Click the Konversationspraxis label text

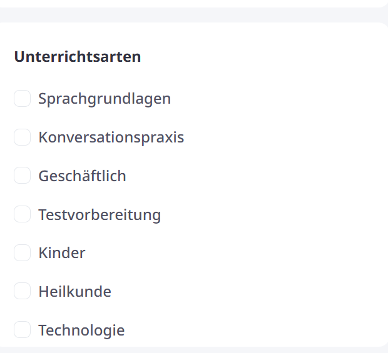[111, 137]
